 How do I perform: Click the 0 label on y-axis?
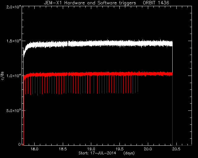[x=19, y=144]
